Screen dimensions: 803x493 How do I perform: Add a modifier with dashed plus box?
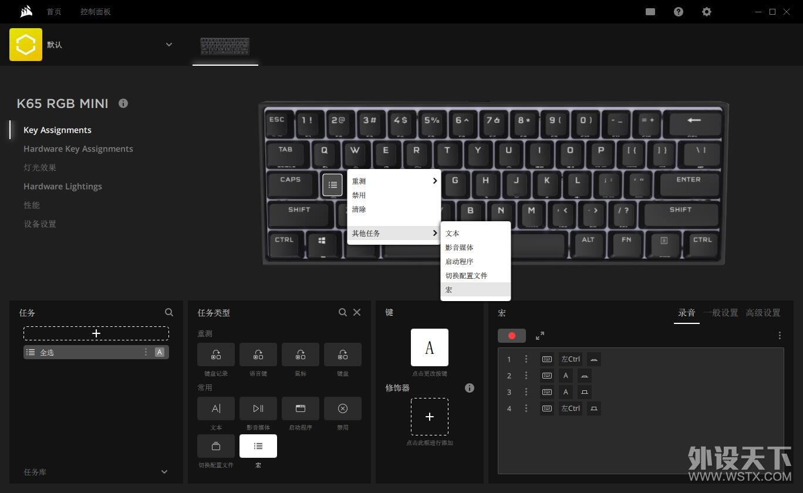tap(430, 417)
